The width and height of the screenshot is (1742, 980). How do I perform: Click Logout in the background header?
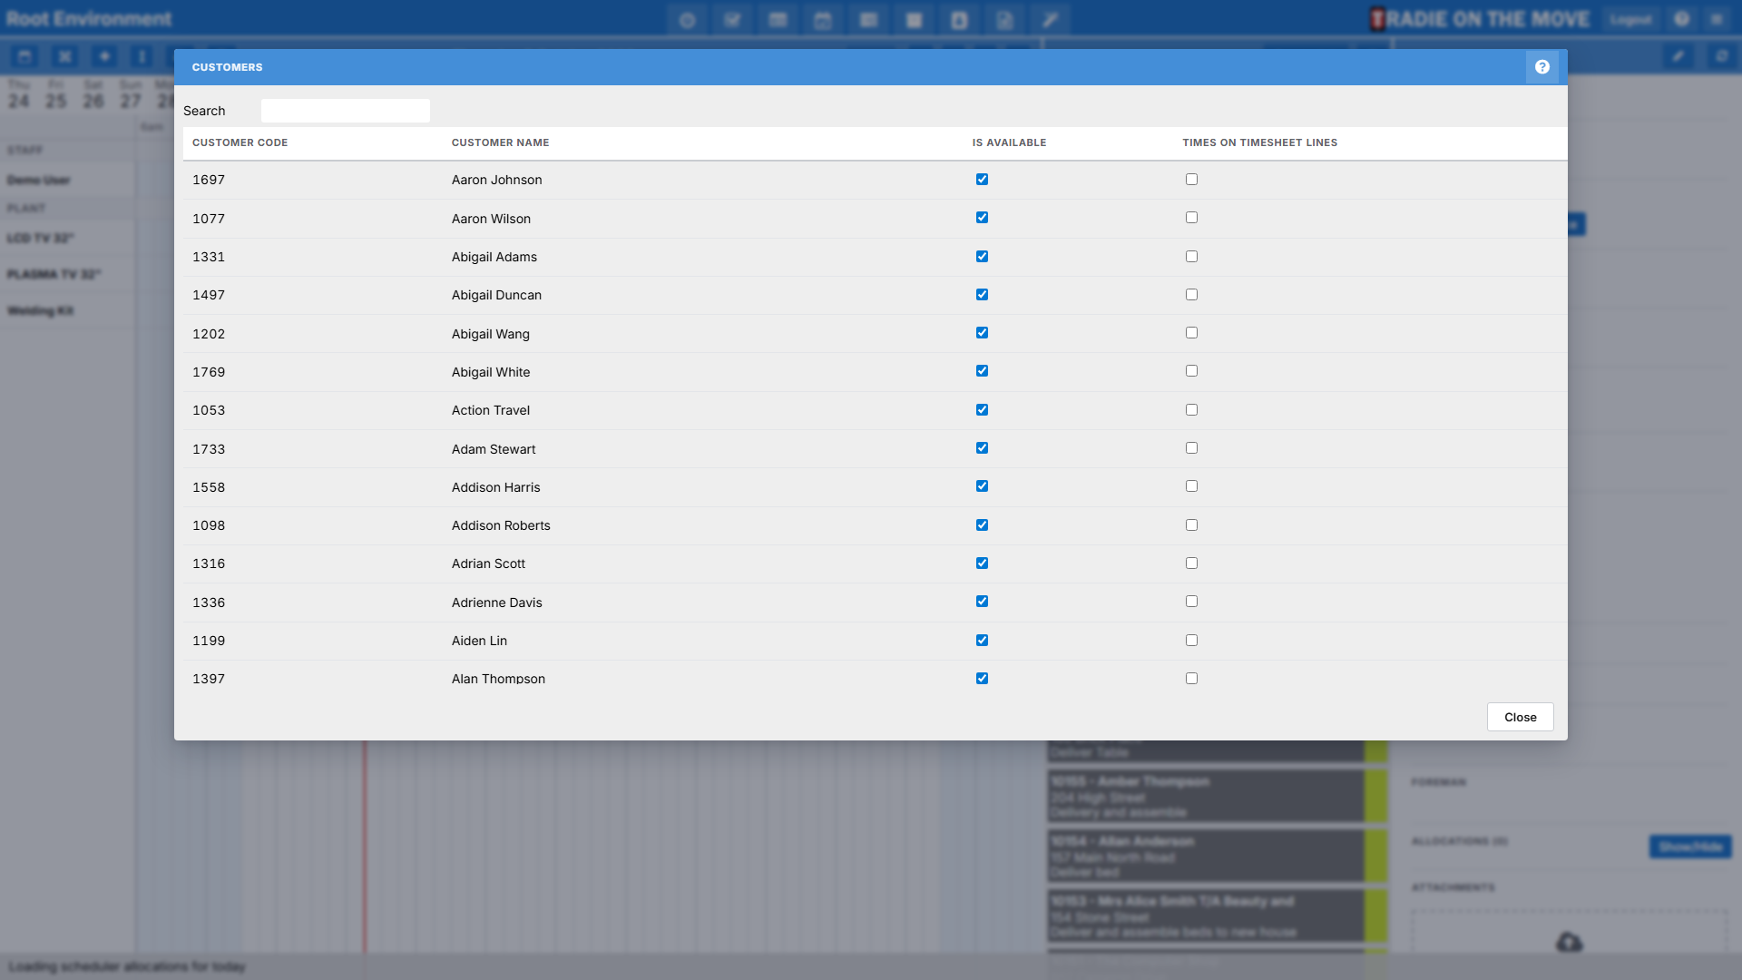point(1630,19)
